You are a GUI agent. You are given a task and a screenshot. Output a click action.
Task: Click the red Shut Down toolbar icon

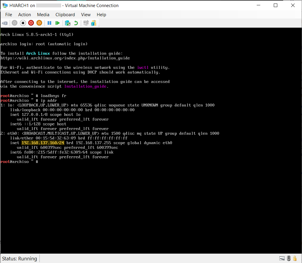click(x=31, y=23)
